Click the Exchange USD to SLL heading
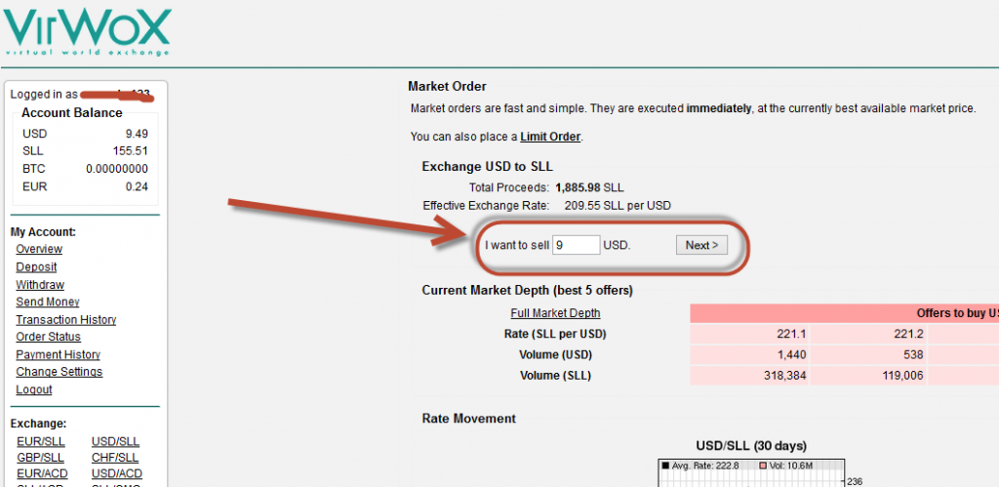This screenshot has height=487, width=999. click(x=488, y=166)
